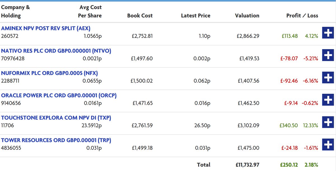Select Nuformix valuation £1,407.56

pos(249,81)
